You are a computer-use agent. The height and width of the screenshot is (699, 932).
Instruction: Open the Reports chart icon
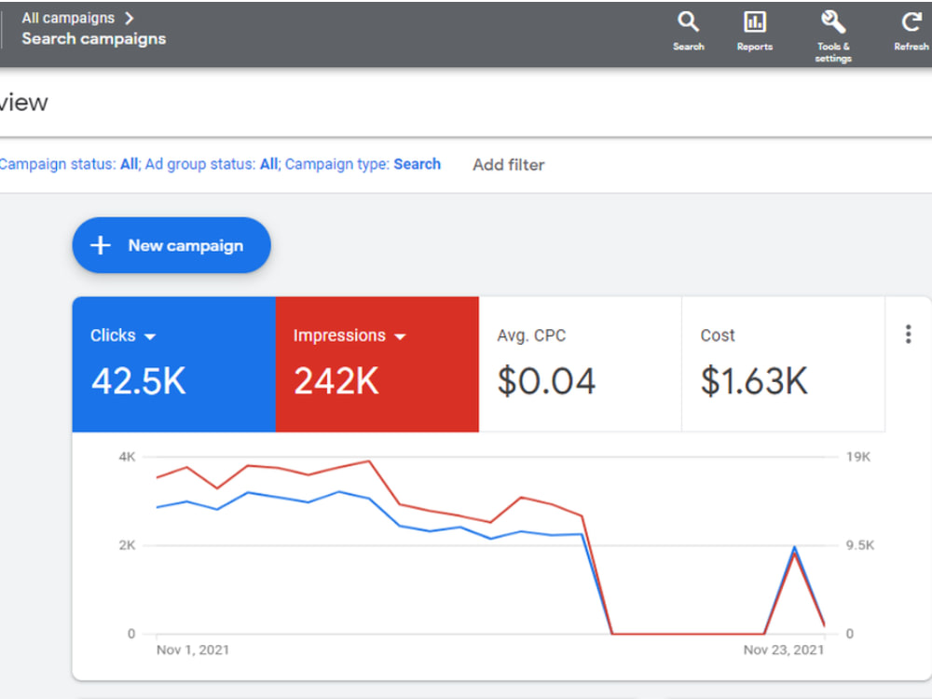click(x=755, y=22)
